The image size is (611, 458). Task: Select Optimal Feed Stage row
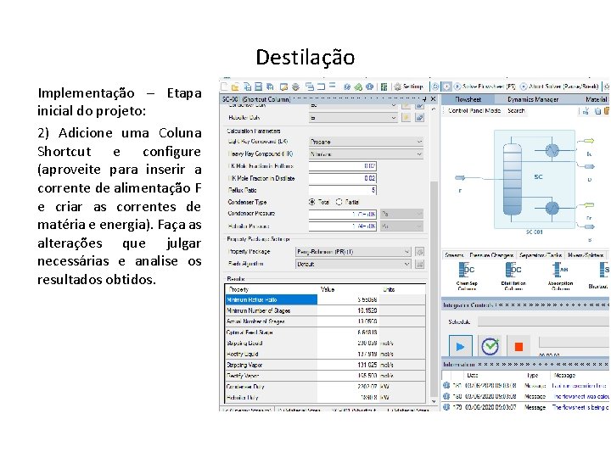tap(325, 332)
